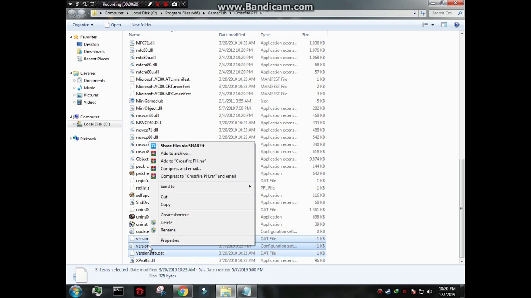Collapse the Favorites group
This screenshot has width=531, height=298.
coord(71,37)
